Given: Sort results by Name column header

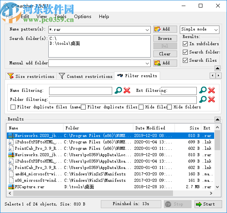Looking at the screenshot, I should point(35,128).
